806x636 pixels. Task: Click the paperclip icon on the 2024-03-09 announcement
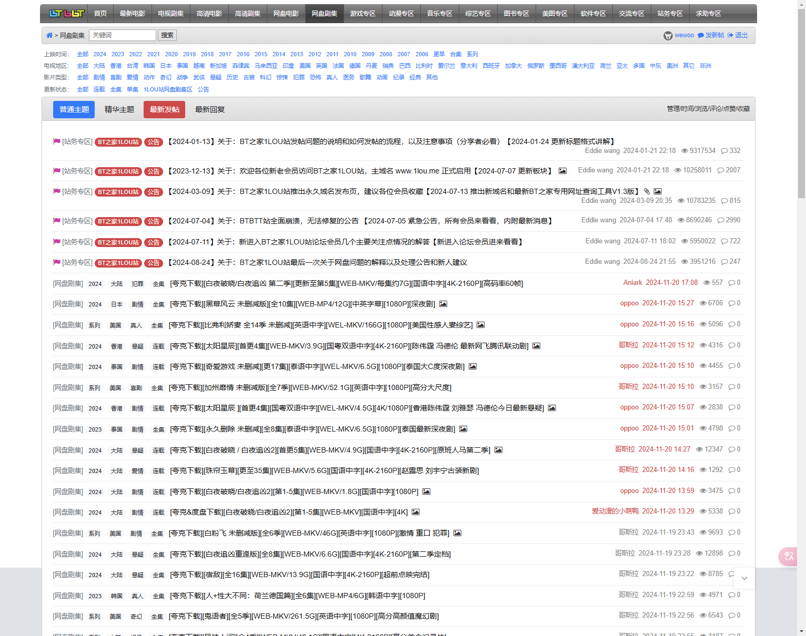(x=647, y=191)
